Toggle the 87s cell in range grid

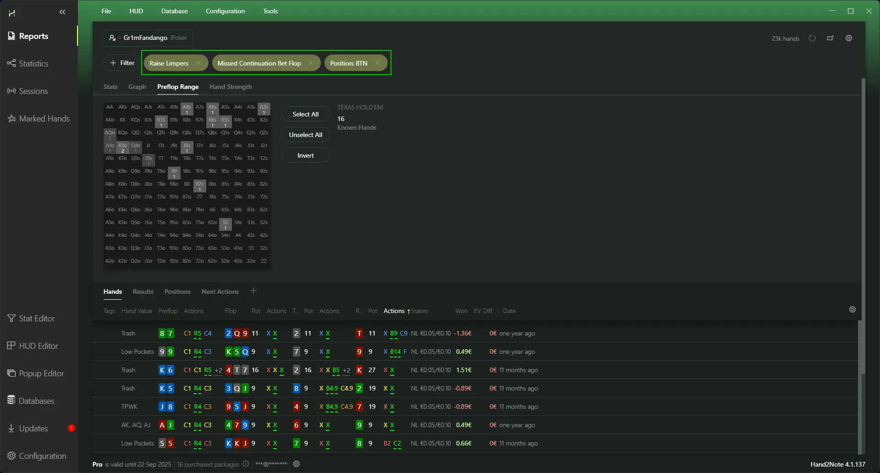tap(200, 186)
